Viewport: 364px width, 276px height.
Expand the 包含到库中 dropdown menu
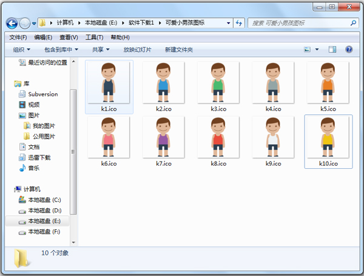pyautogui.click(x=61, y=50)
